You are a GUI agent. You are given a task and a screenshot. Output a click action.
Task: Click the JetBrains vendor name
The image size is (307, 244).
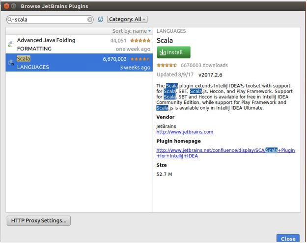point(166,126)
